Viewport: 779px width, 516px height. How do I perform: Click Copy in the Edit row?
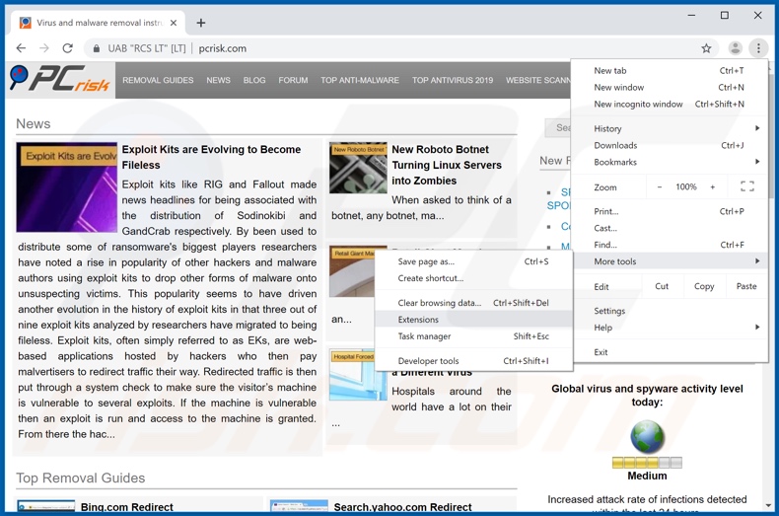click(x=703, y=286)
